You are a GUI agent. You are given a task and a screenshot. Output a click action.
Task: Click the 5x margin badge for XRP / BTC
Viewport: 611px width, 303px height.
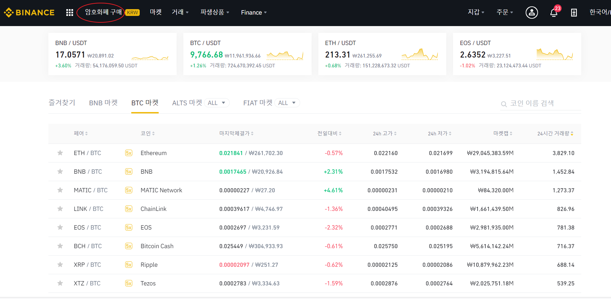pos(129,265)
